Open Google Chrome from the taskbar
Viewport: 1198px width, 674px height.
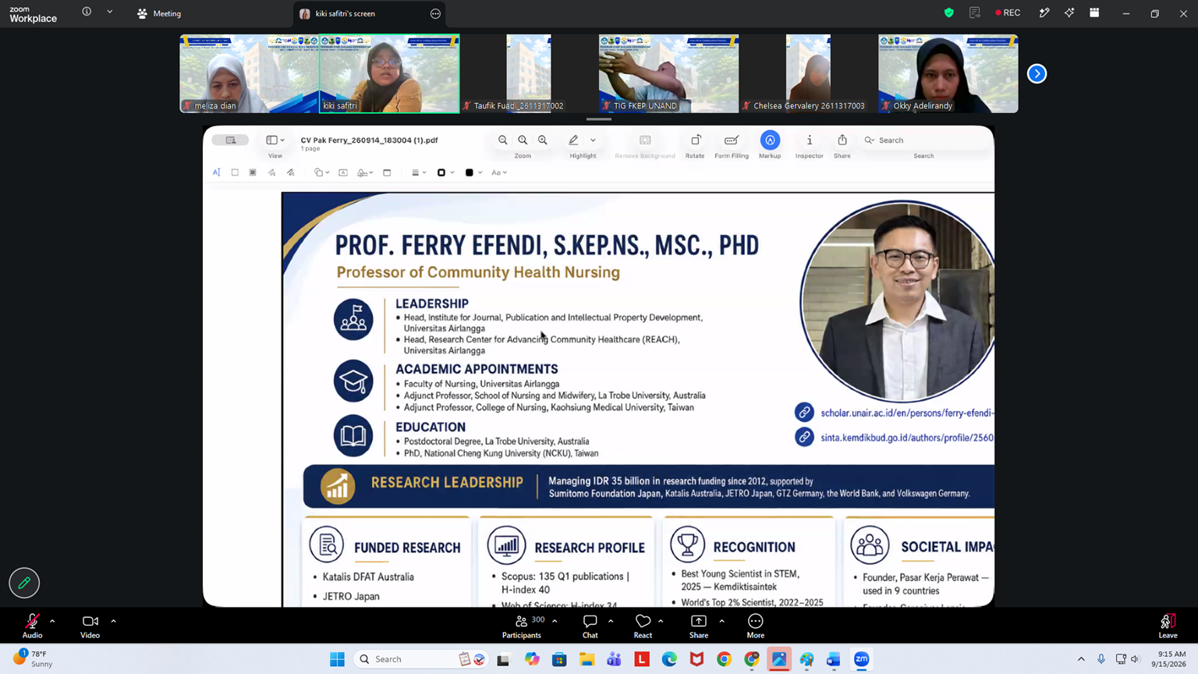point(725,659)
